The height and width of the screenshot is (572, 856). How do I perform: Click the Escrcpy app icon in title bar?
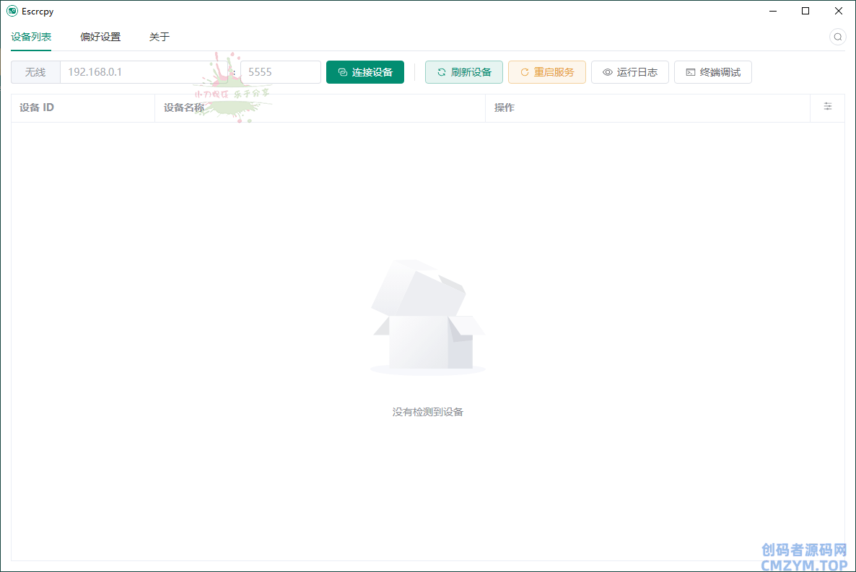pos(12,11)
